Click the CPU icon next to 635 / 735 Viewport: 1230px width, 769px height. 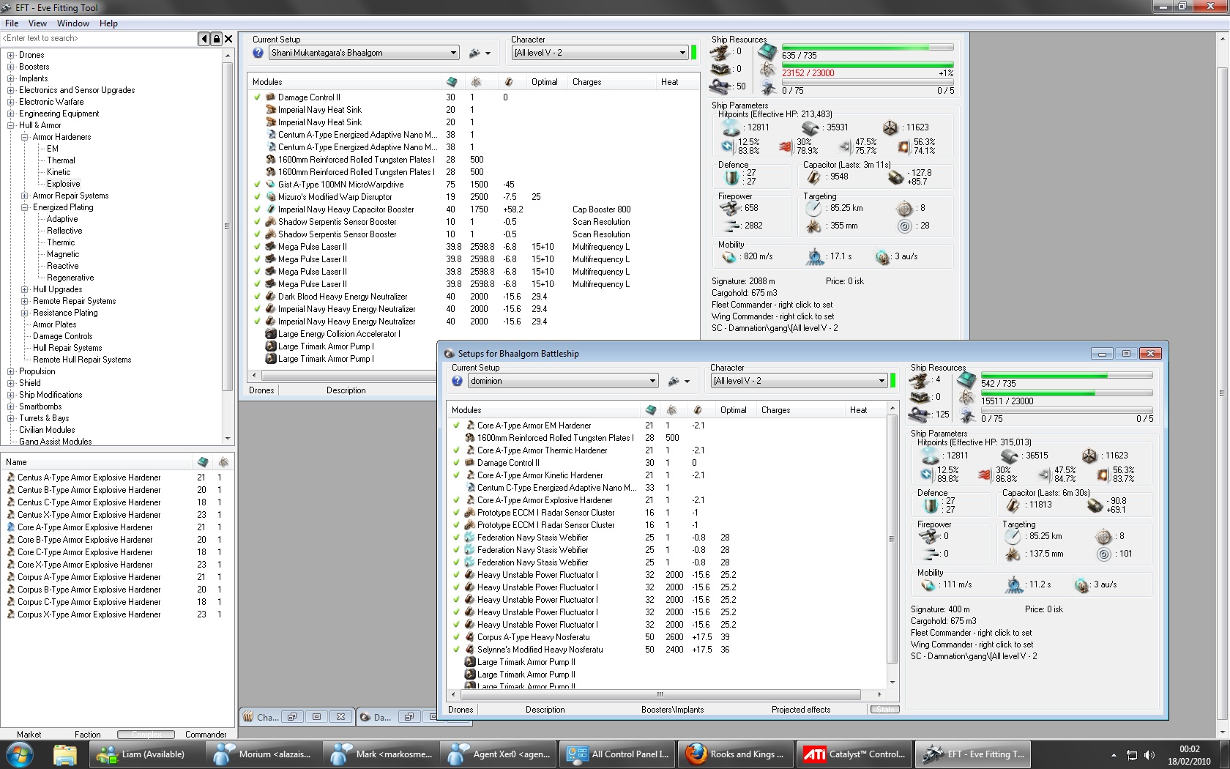tap(767, 53)
